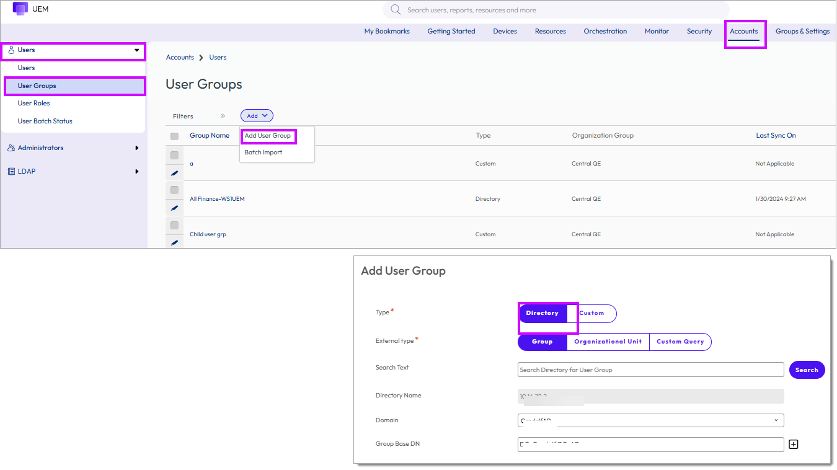
Task: Open the Add dropdown button
Action: click(x=257, y=116)
